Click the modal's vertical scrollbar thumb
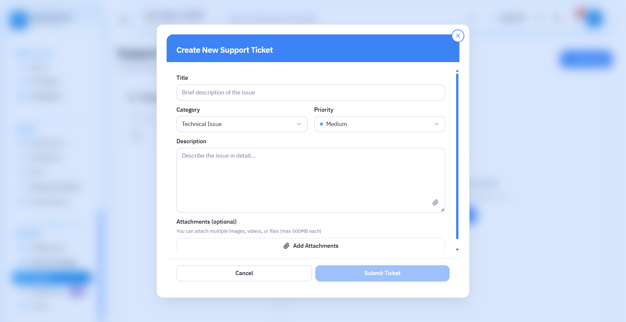The image size is (626, 322). click(457, 156)
